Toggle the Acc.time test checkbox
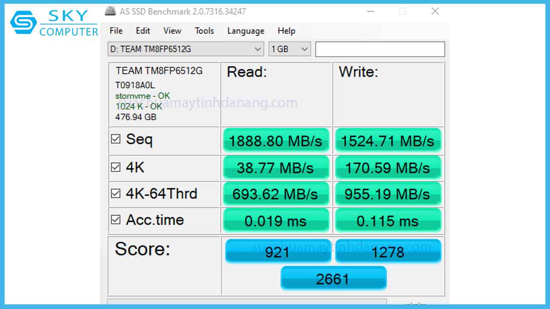 116,220
